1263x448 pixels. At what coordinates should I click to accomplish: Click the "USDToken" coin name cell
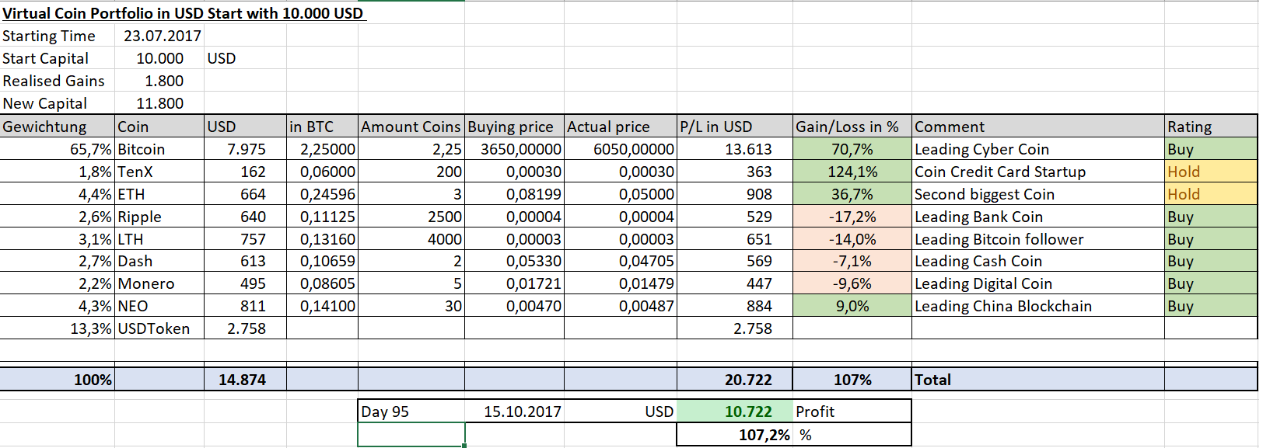[x=159, y=328]
